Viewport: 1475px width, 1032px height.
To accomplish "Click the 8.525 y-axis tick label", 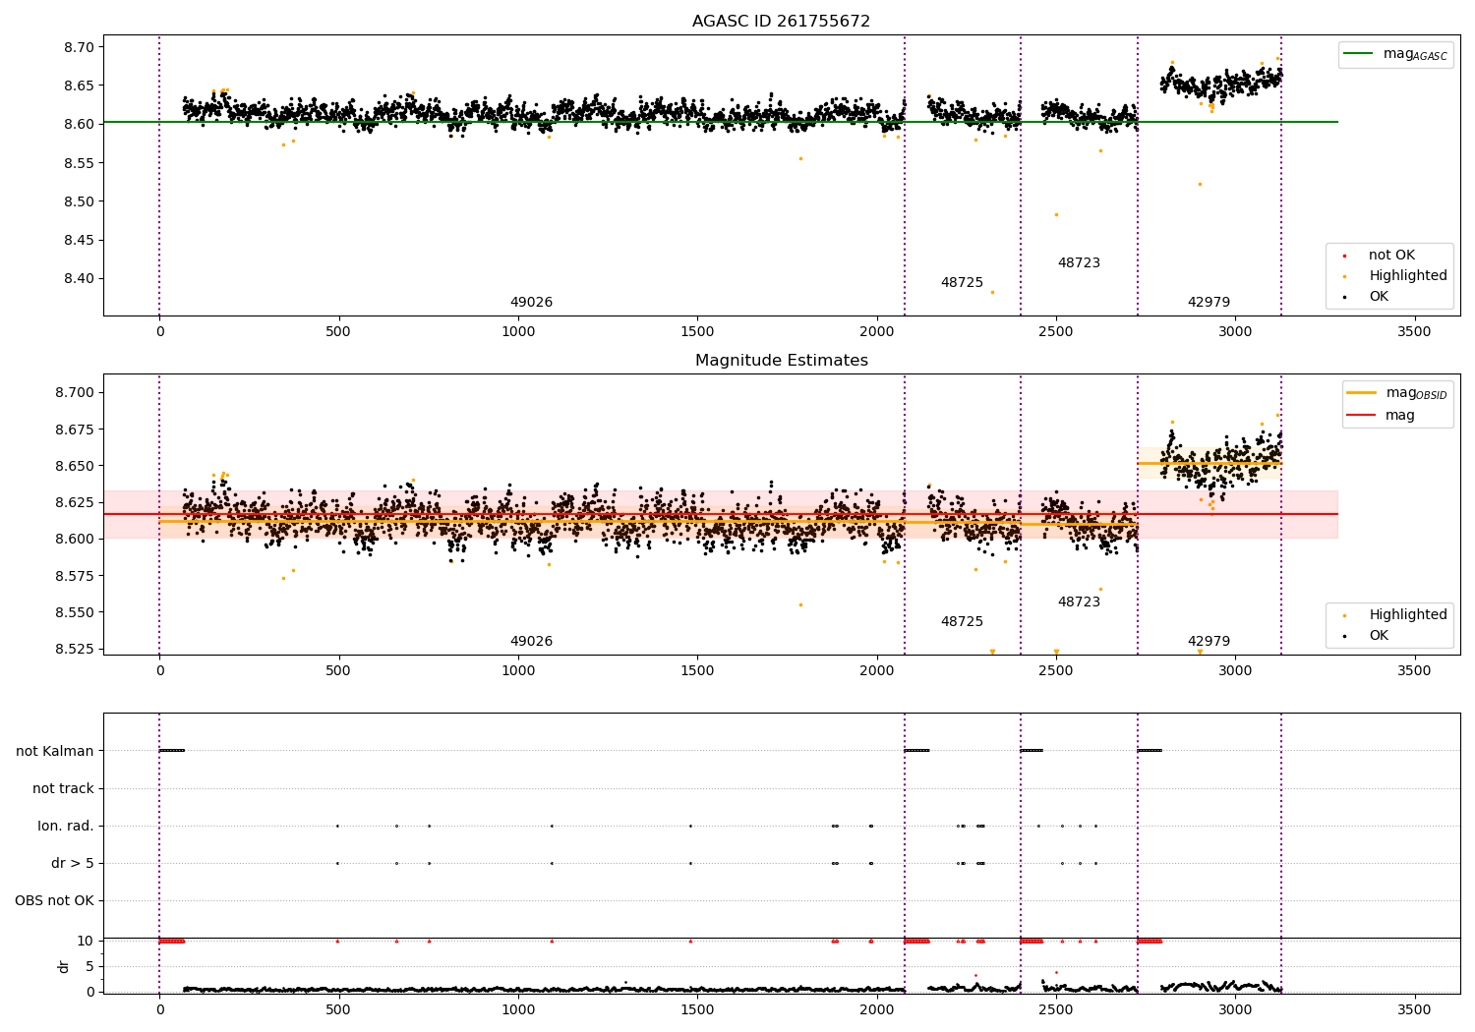I will pos(76,649).
